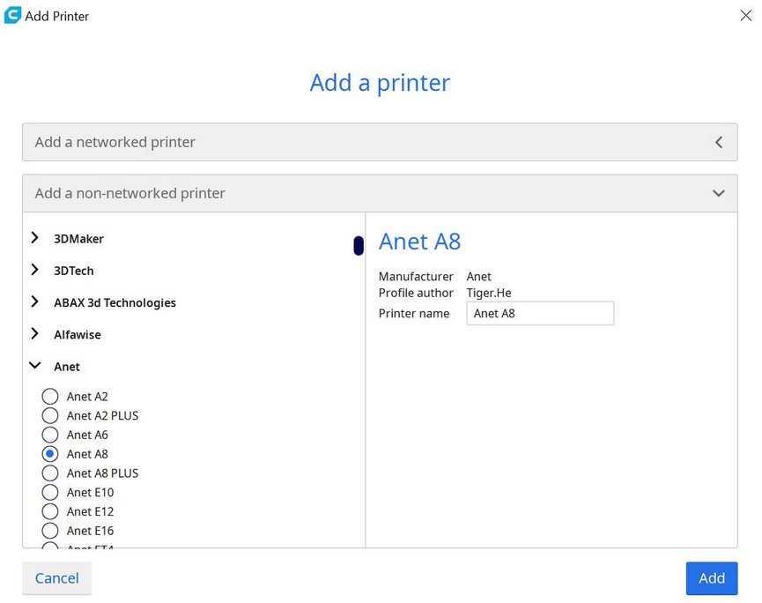Choose the Anet E12 printer
This screenshot has height=603, width=762.
coord(50,511)
